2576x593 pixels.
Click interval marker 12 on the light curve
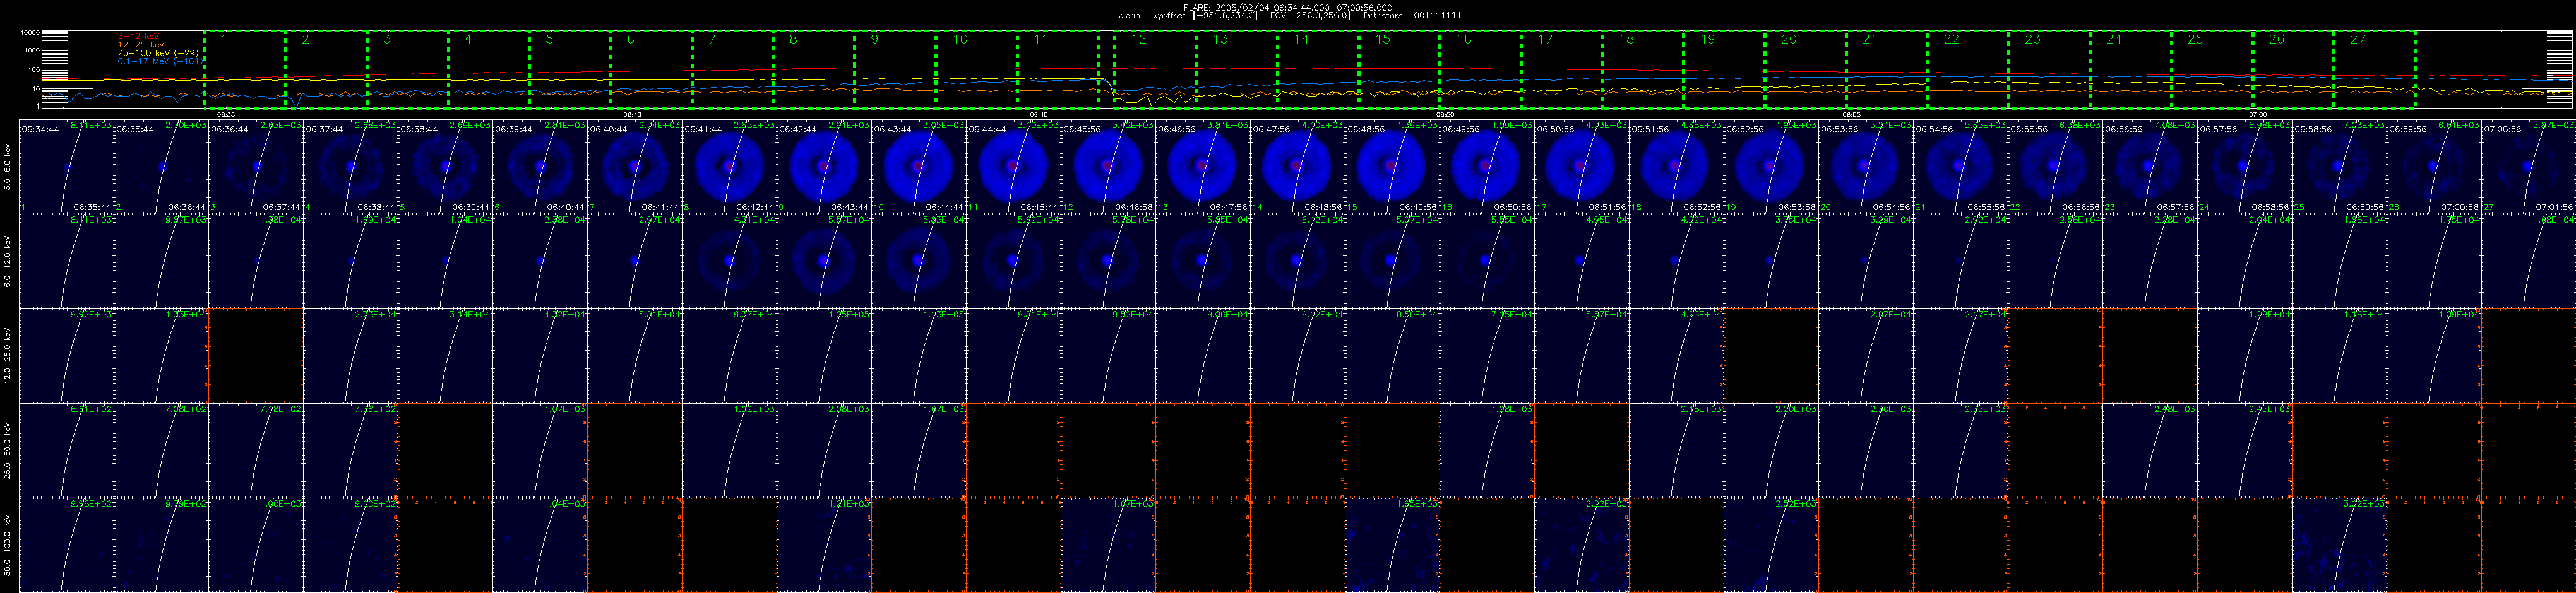pyautogui.click(x=1138, y=39)
